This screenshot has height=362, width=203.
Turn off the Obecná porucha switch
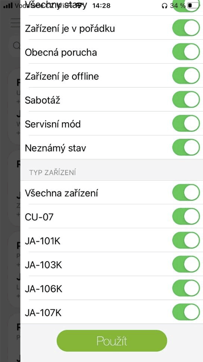tap(186, 52)
